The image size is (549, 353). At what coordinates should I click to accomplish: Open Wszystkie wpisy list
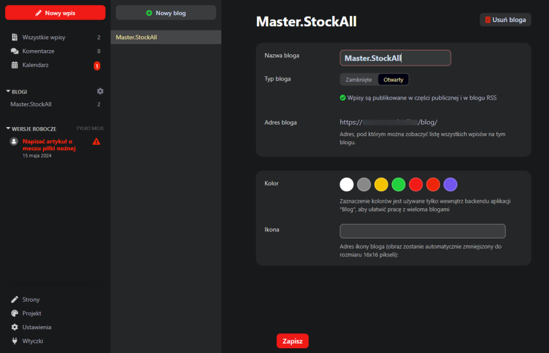pyautogui.click(x=44, y=38)
